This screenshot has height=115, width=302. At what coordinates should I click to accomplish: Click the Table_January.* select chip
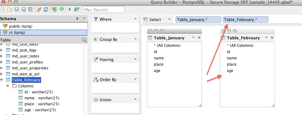[x=198, y=19]
